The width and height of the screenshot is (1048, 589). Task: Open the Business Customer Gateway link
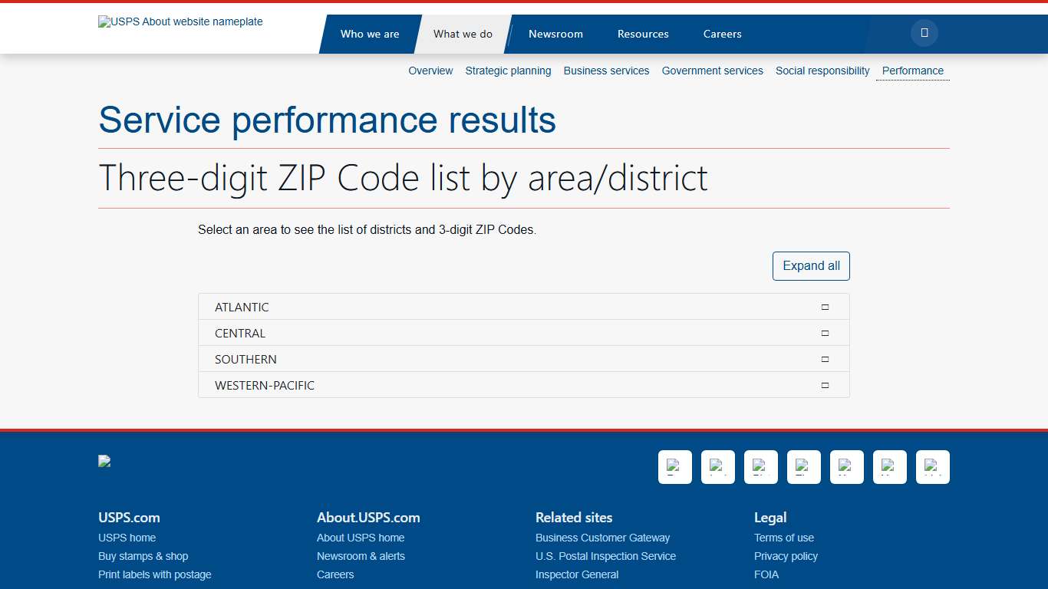tap(602, 538)
